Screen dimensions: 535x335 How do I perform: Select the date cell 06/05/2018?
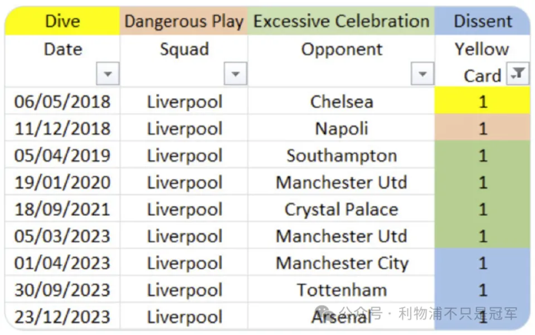click(62, 101)
